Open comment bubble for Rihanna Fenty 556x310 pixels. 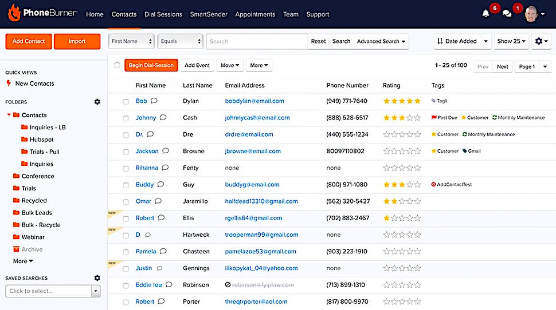tap(165, 168)
